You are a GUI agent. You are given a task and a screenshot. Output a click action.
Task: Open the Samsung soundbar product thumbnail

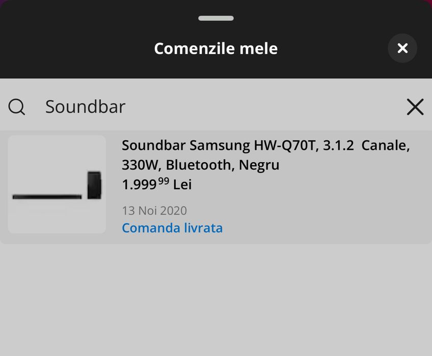pyautogui.click(x=57, y=184)
